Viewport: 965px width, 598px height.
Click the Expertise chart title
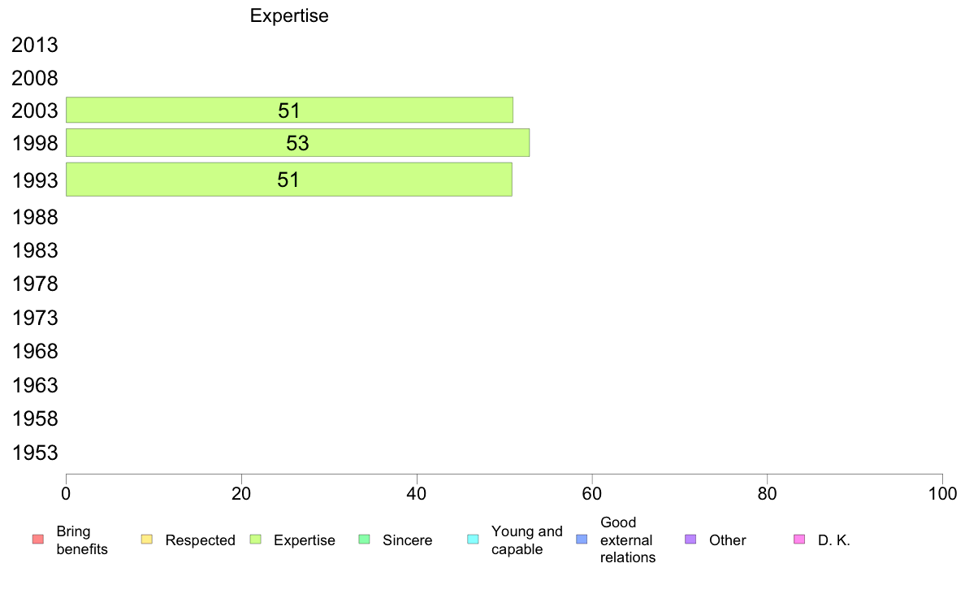pyautogui.click(x=289, y=15)
